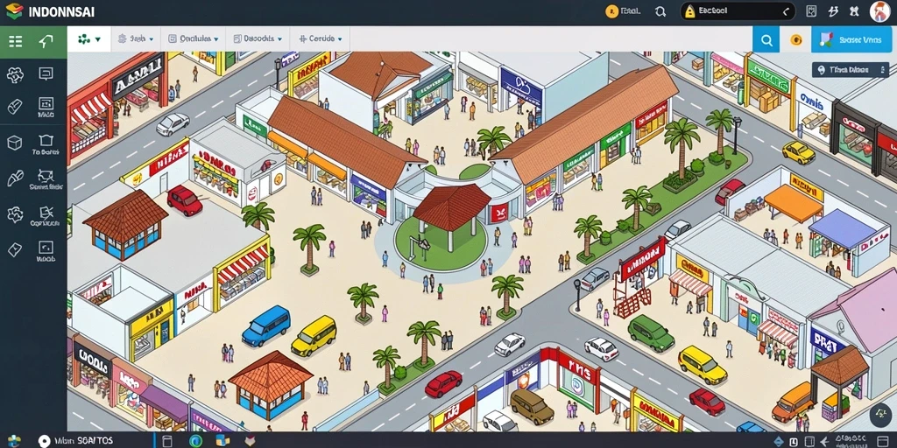
Task: Select the paintbrush tool in left sidebar
Action: [14, 178]
